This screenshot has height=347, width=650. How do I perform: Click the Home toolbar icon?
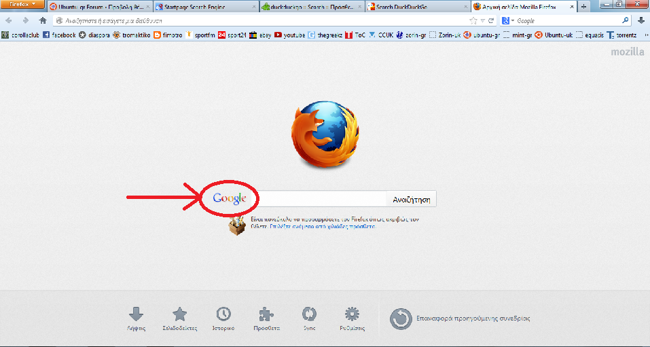tap(43, 20)
